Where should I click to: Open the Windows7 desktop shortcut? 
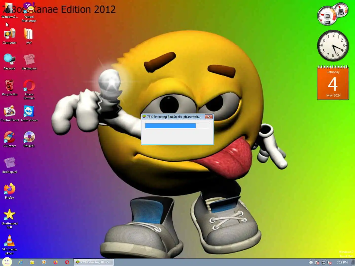[x=9, y=10]
